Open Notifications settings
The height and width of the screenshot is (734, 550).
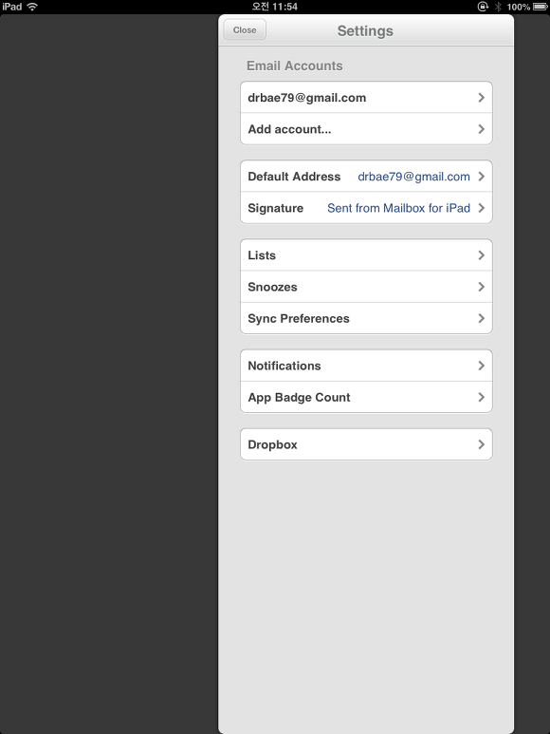(366, 366)
